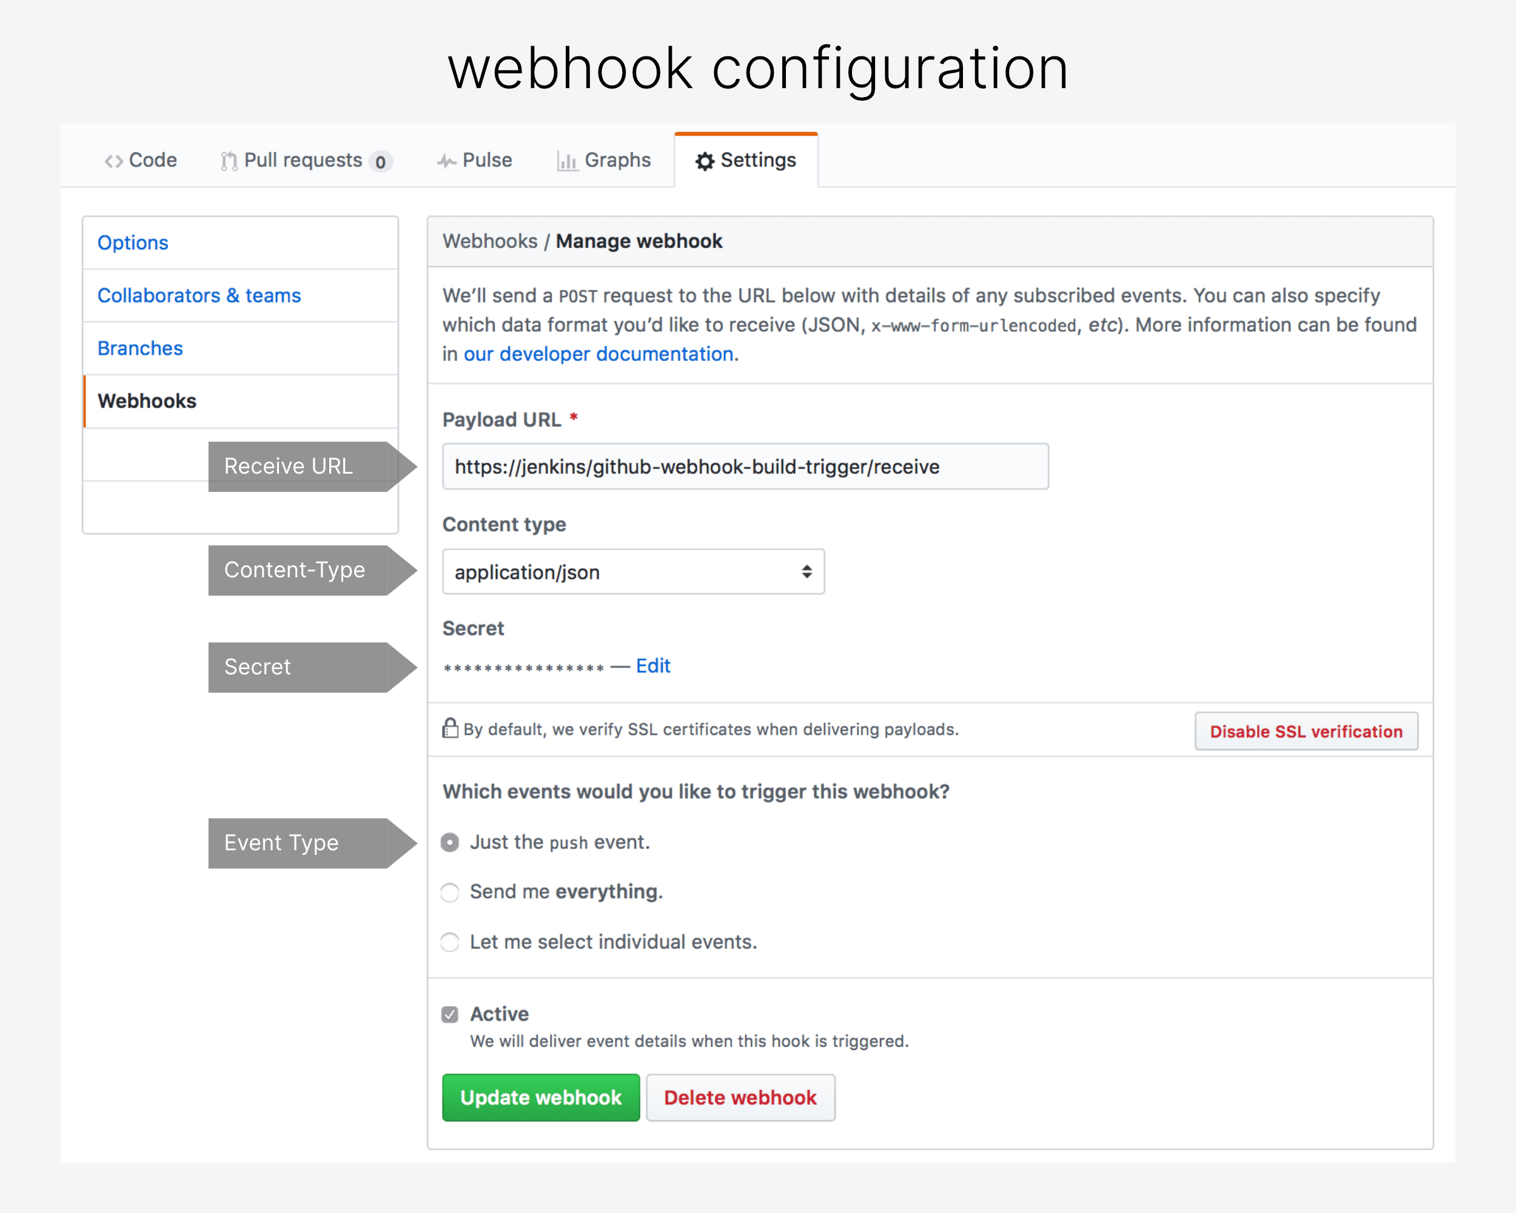Click the Pull requests merge icon
Viewport: 1516px width, 1213px height.
(x=229, y=162)
